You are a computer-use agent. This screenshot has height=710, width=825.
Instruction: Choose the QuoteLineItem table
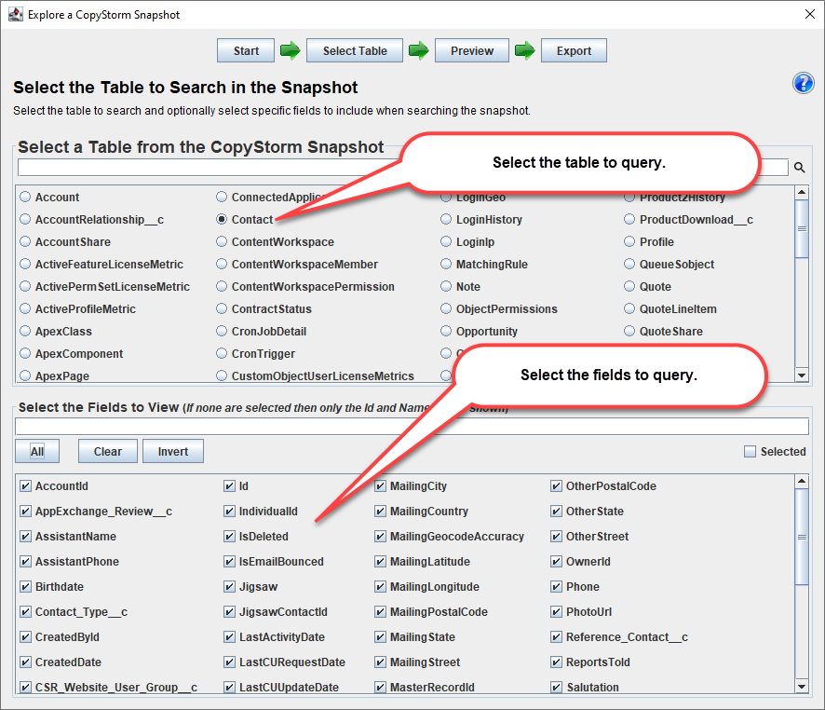[x=629, y=309]
